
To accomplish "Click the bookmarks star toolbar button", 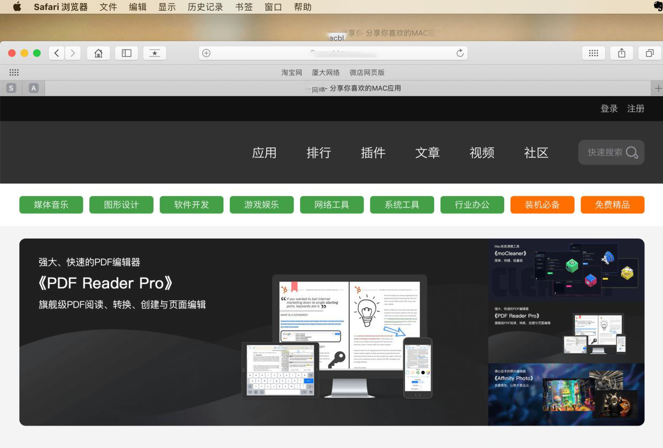I will coord(155,53).
